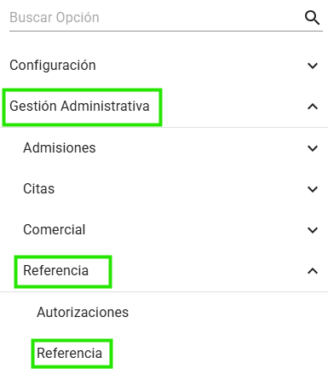Open the Referencia option below Autorizaciones
Image resolution: width=328 pixels, height=369 pixels.
click(69, 353)
